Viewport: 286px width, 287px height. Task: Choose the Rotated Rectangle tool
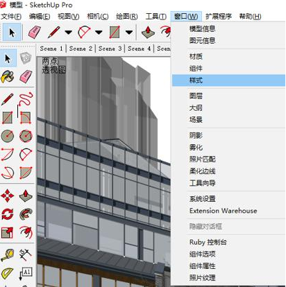pos(26,118)
